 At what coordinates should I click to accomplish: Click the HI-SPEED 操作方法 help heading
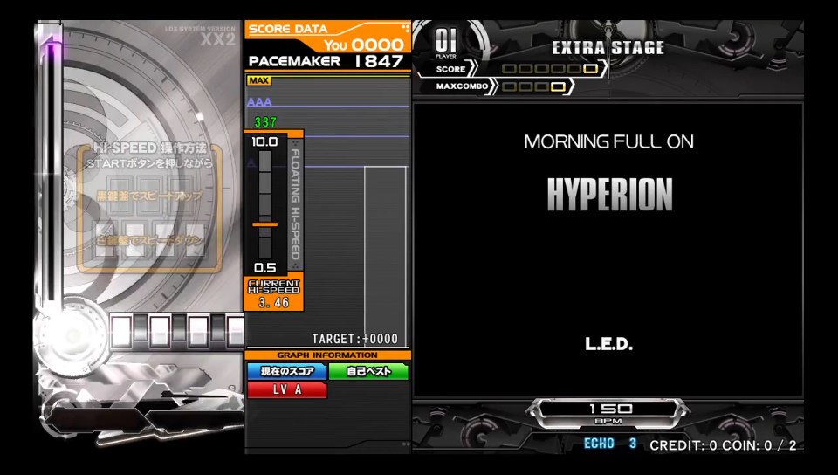(x=149, y=148)
